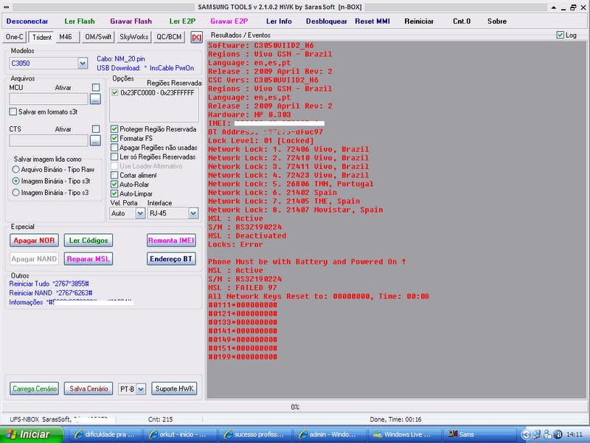Click Ler Códigos button

88,241
